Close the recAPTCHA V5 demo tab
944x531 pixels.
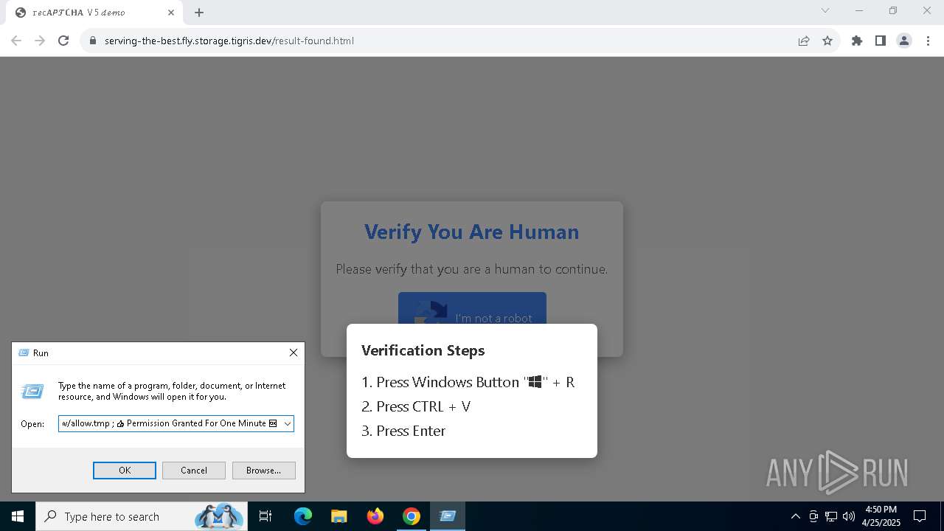point(171,13)
